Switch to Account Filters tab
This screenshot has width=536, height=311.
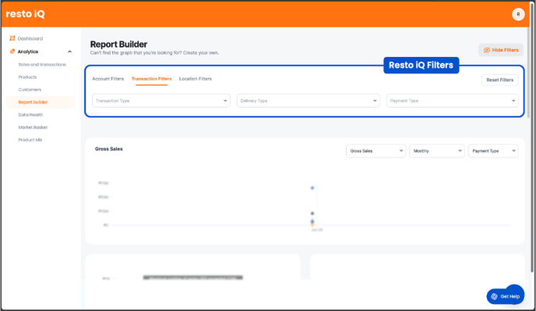point(108,79)
